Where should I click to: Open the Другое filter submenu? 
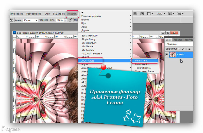(x=105, y=30)
